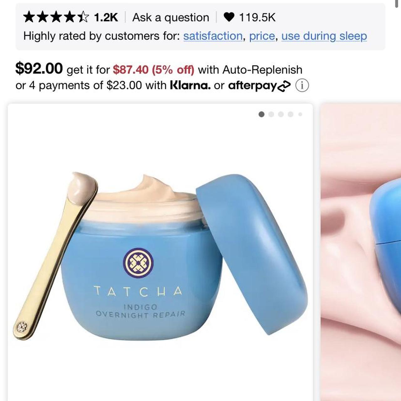401x401 pixels.
Task: Select the third carousel dot
Action: (x=281, y=114)
